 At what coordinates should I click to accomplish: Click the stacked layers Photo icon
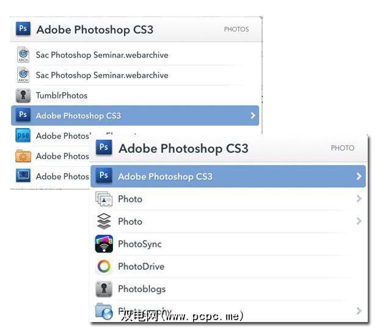point(104,221)
